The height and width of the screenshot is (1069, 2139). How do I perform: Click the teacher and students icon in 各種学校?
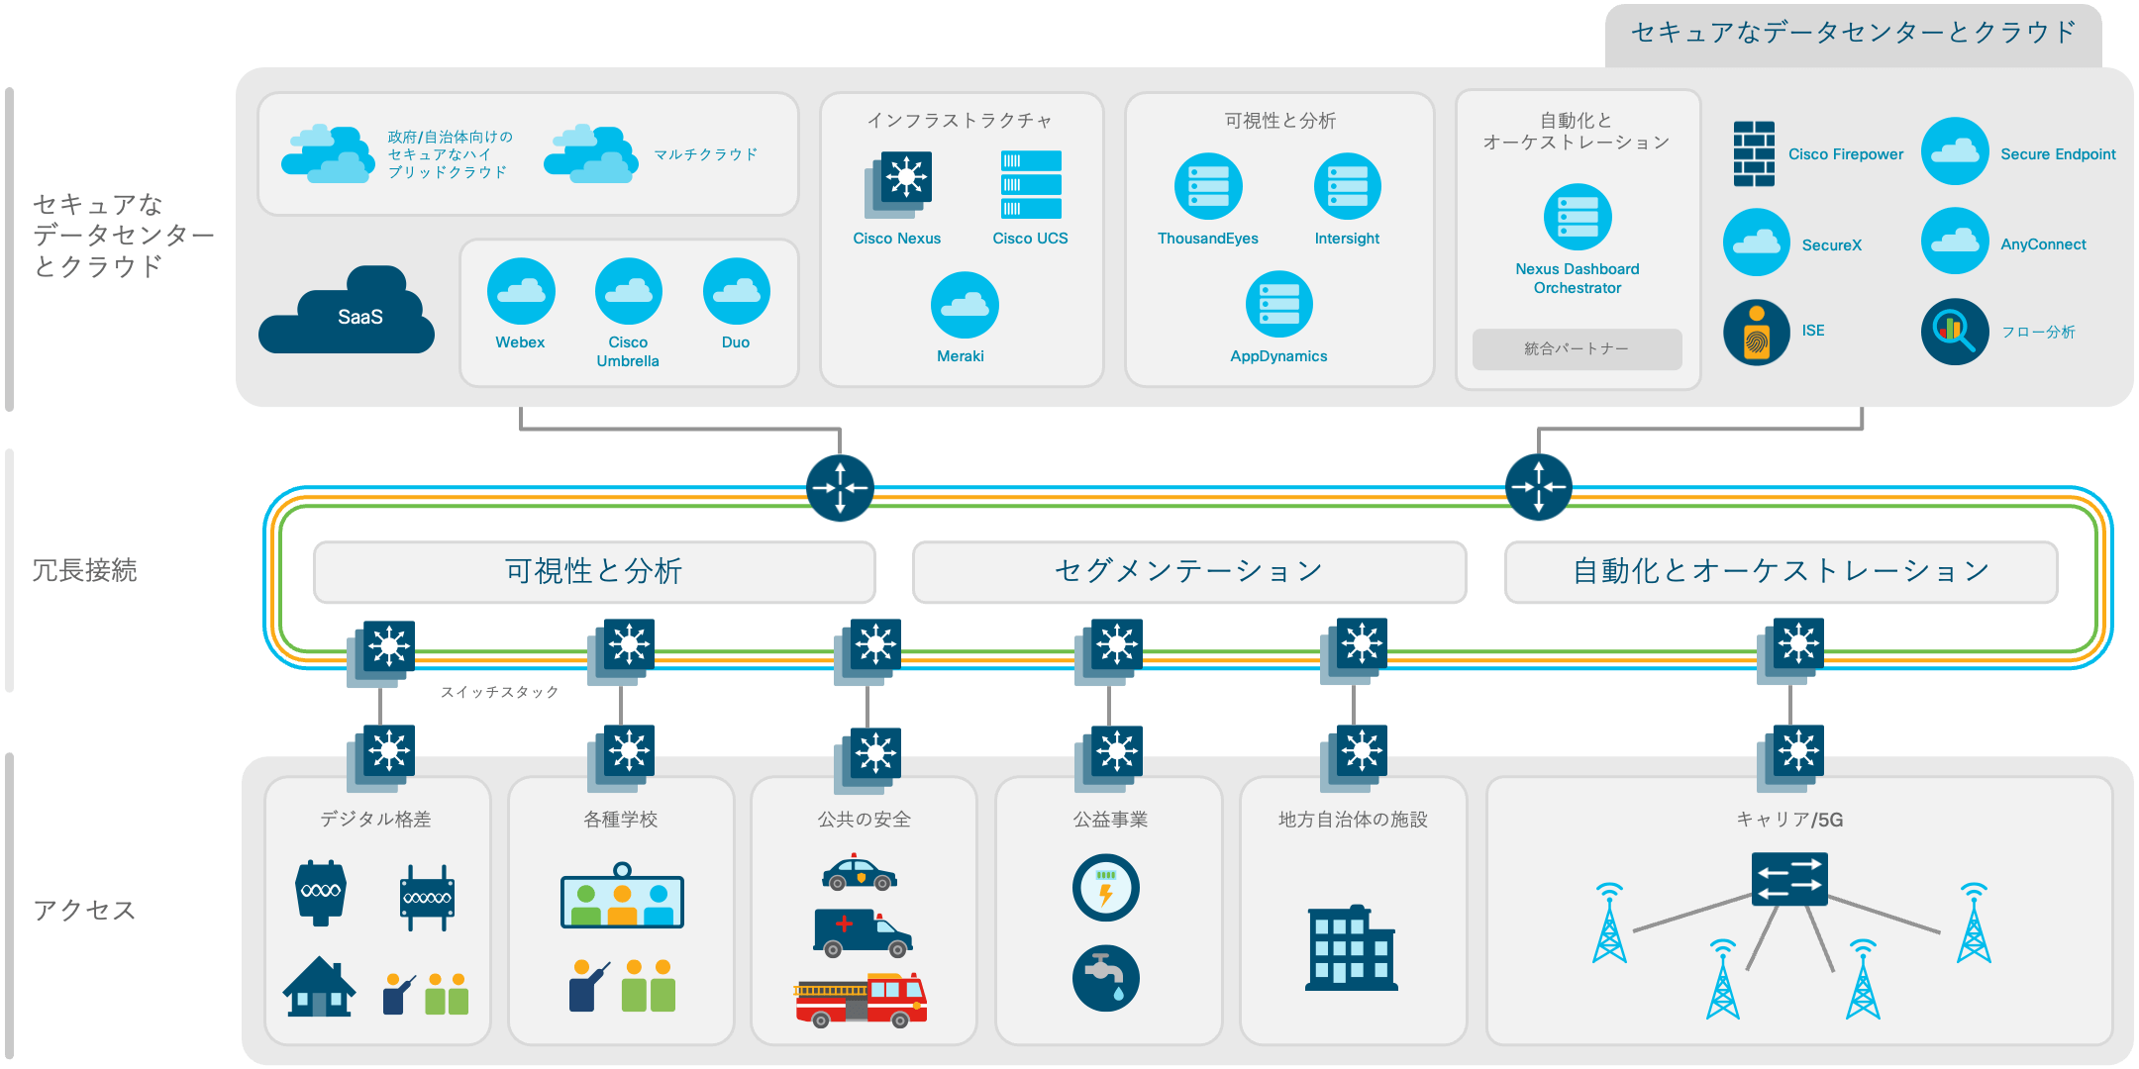(622, 985)
